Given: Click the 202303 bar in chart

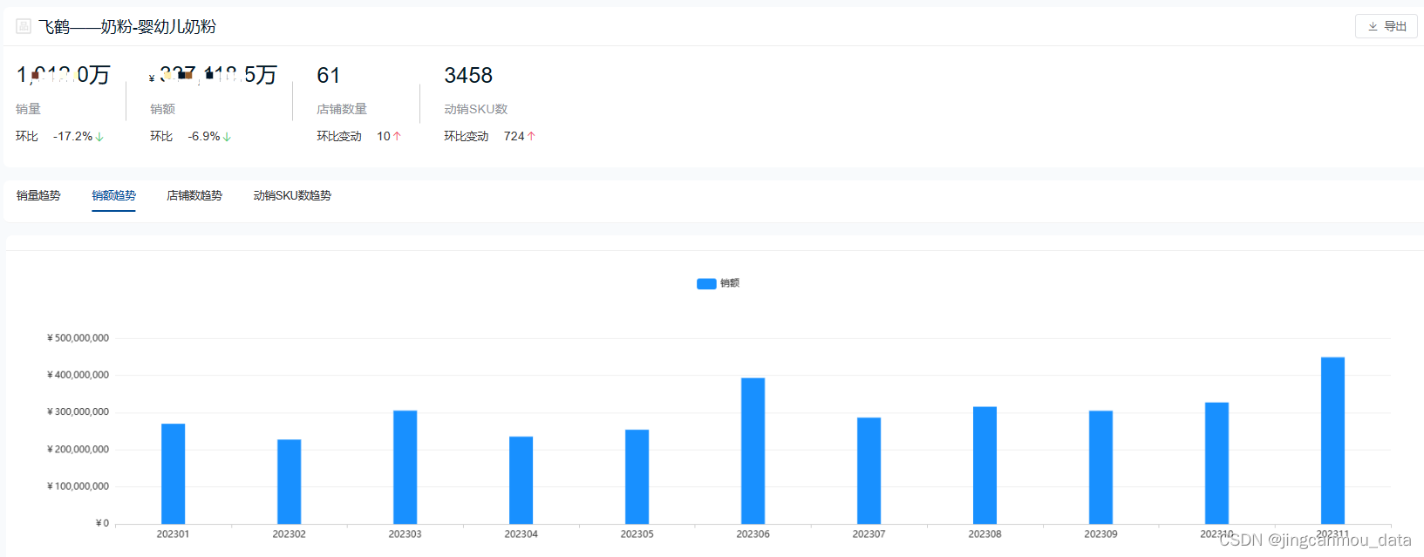Looking at the screenshot, I should 405,467.
